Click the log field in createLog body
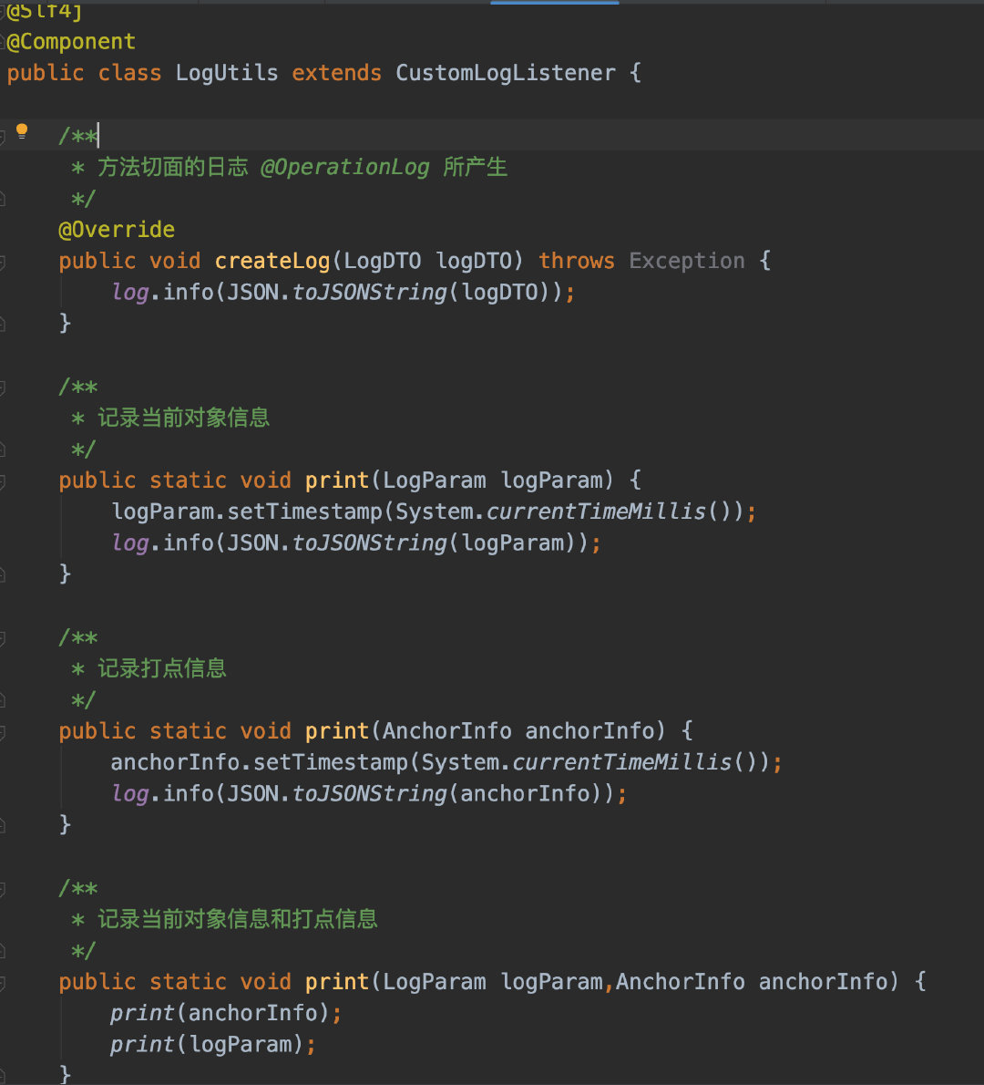984x1085 pixels. [x=130, y=292]
